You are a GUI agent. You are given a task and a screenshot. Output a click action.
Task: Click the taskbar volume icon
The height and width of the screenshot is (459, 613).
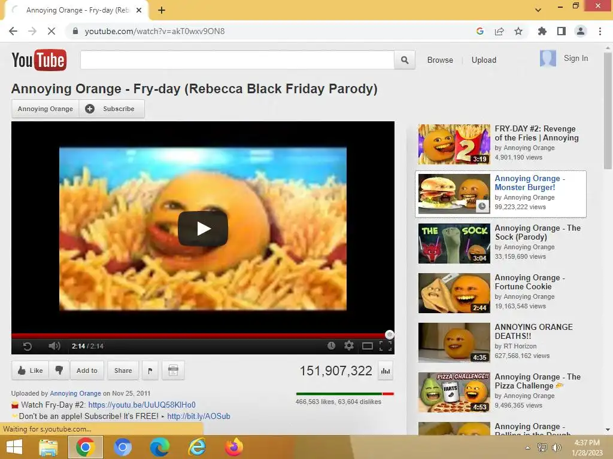[556, 448]
